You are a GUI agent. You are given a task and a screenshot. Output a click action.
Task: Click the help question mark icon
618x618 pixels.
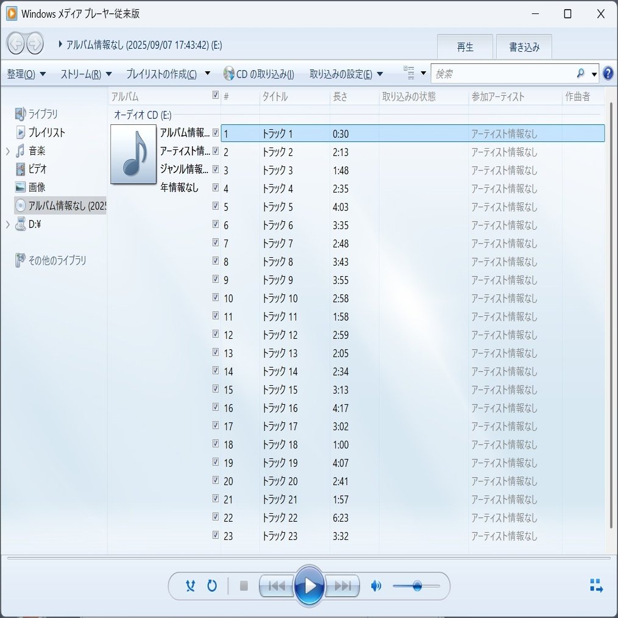[608, 73]
